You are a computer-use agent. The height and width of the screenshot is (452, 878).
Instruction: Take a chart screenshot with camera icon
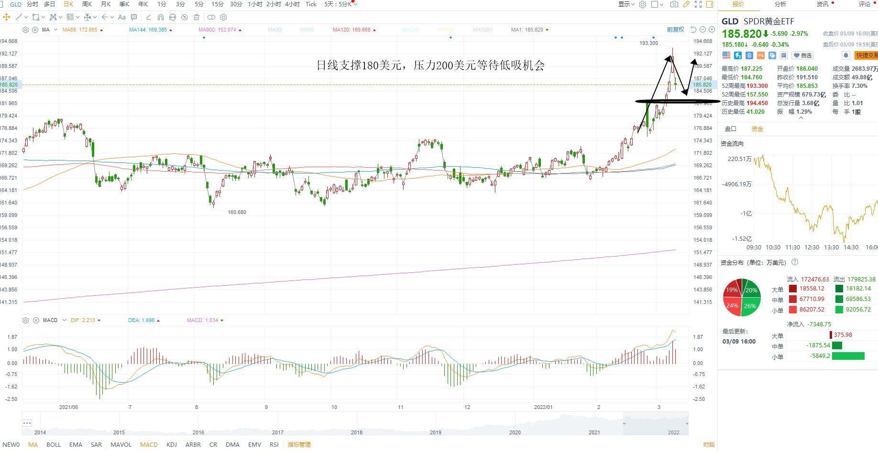coord(674,4)
